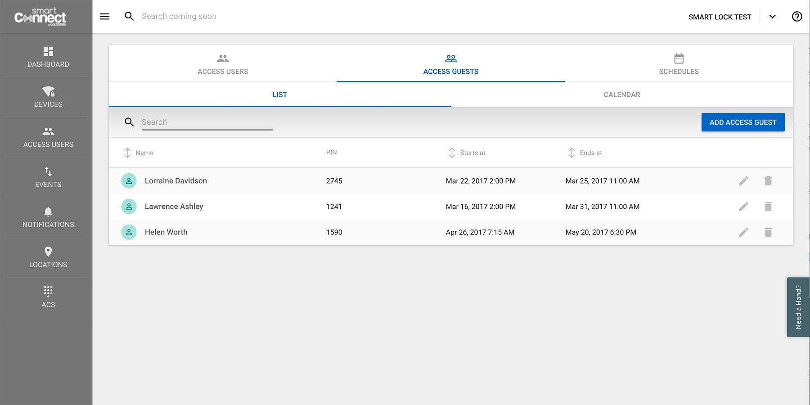Image resolution: width=810 pixels, height=405 pixels.
Task: Open Devices in the sidebar
Action: click(48, 97)
